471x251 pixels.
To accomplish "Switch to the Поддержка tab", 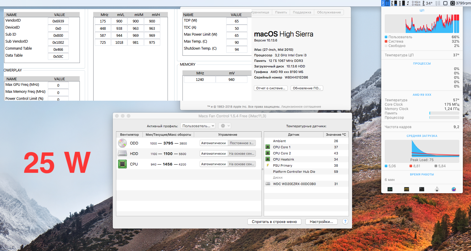I will point(302,12).
